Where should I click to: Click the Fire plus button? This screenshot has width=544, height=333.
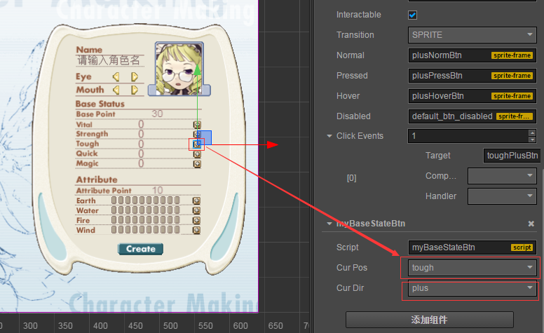(x=196, y=220)
